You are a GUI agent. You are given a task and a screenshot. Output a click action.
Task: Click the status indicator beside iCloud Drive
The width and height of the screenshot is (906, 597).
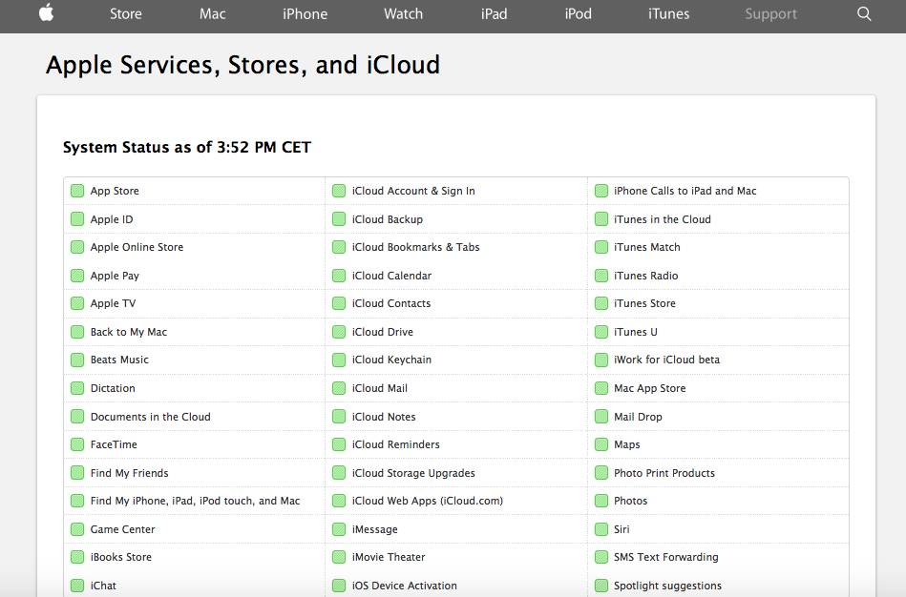point(339,332)
